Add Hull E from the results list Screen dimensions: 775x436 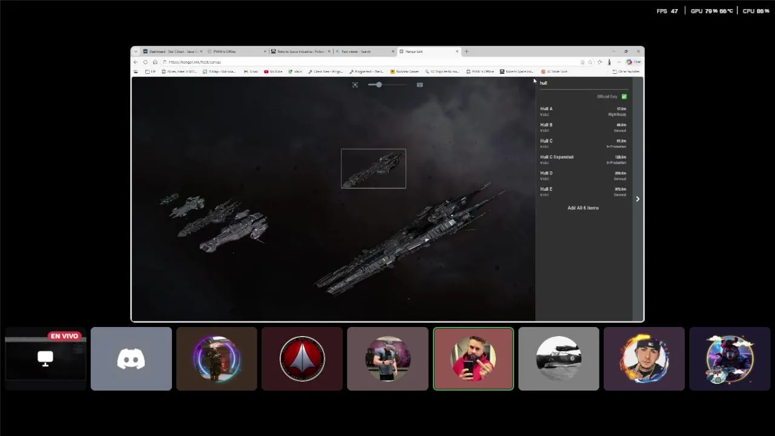point(583,191)
